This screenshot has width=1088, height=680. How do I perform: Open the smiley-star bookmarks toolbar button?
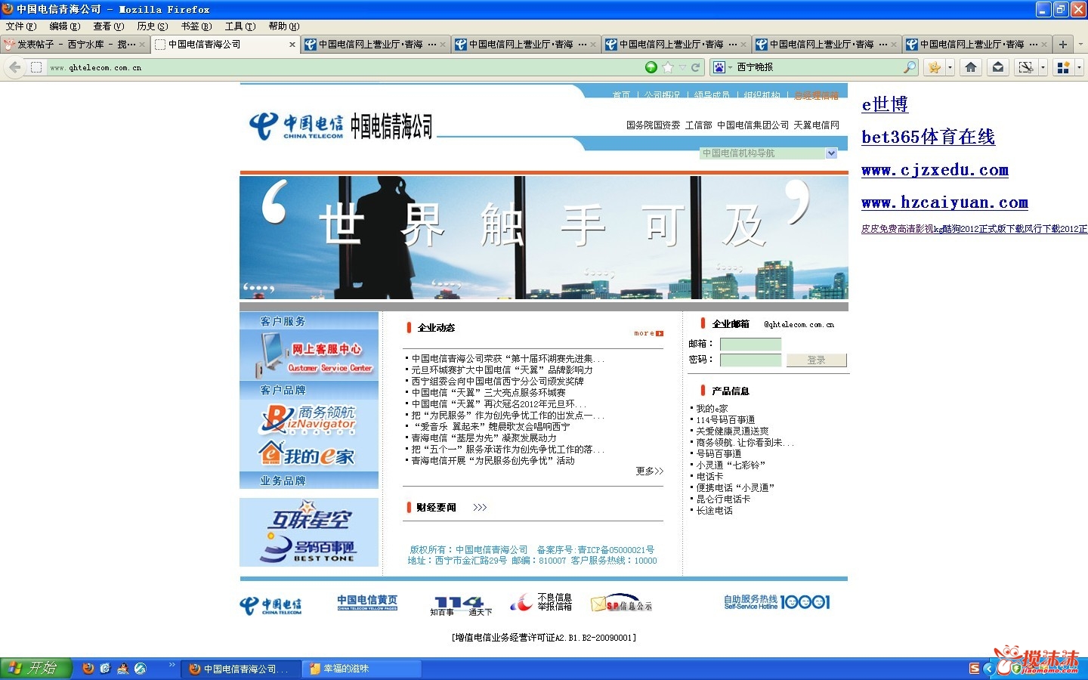935,67
